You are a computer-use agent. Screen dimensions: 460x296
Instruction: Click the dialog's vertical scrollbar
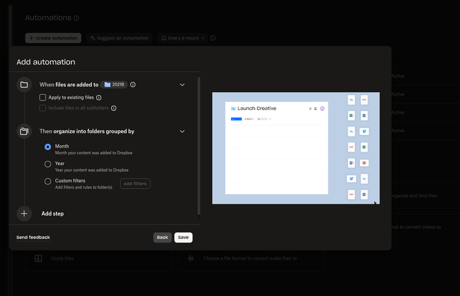coord(199,146)
